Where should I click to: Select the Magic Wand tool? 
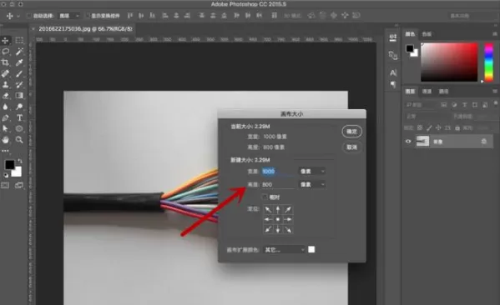coord(19,52)
